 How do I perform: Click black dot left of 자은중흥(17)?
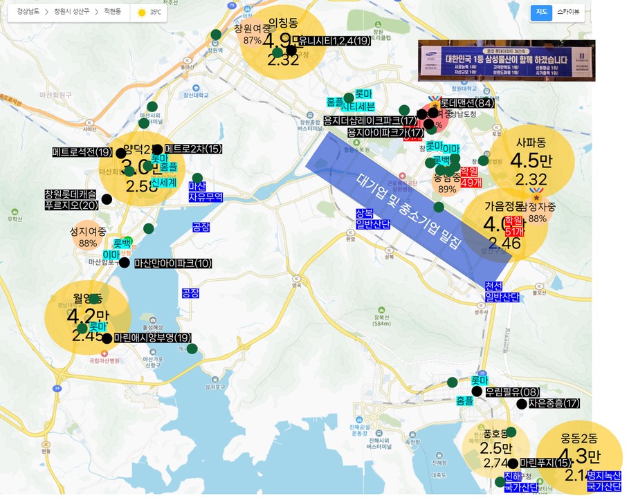(521, 403)
